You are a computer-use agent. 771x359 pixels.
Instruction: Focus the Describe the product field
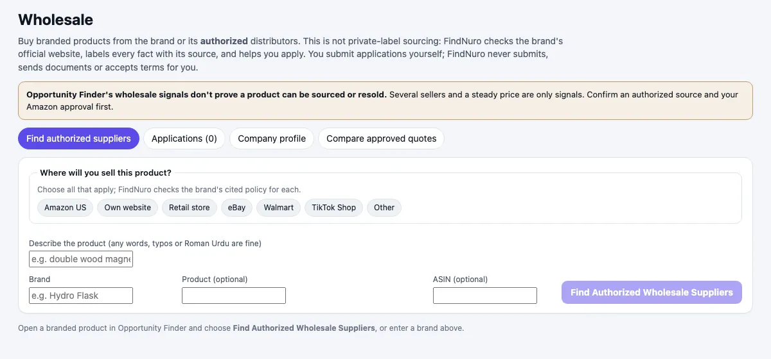[81, 259]
